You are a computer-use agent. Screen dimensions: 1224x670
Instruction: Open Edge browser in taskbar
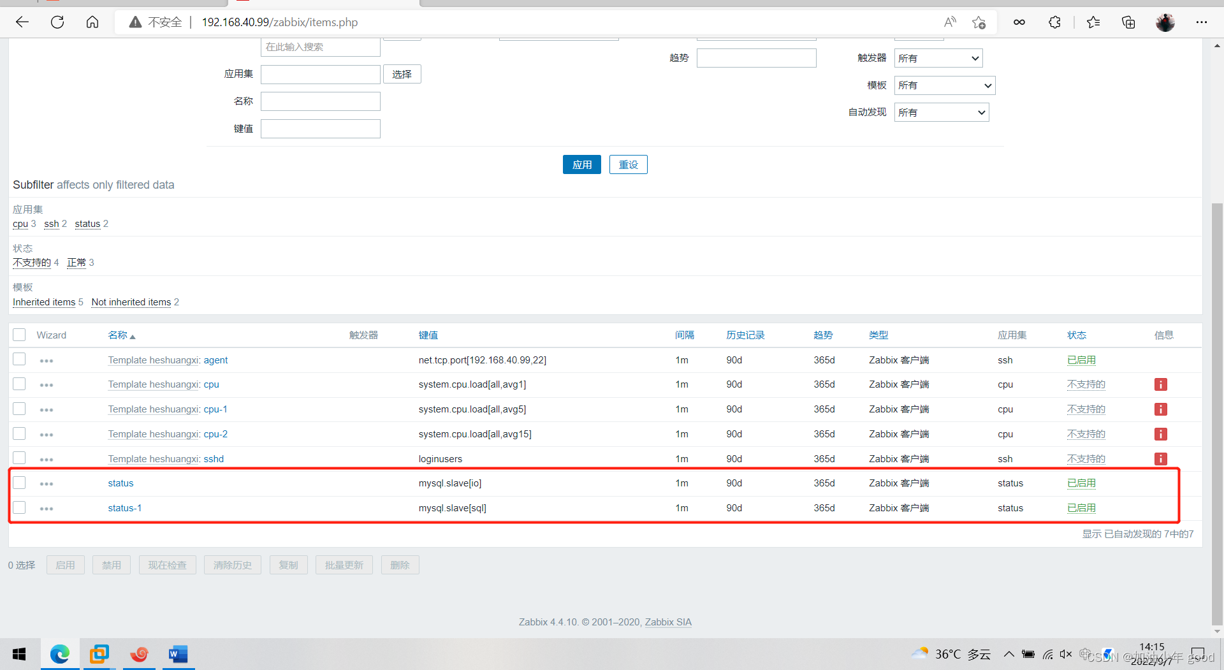tap(60, 654)
